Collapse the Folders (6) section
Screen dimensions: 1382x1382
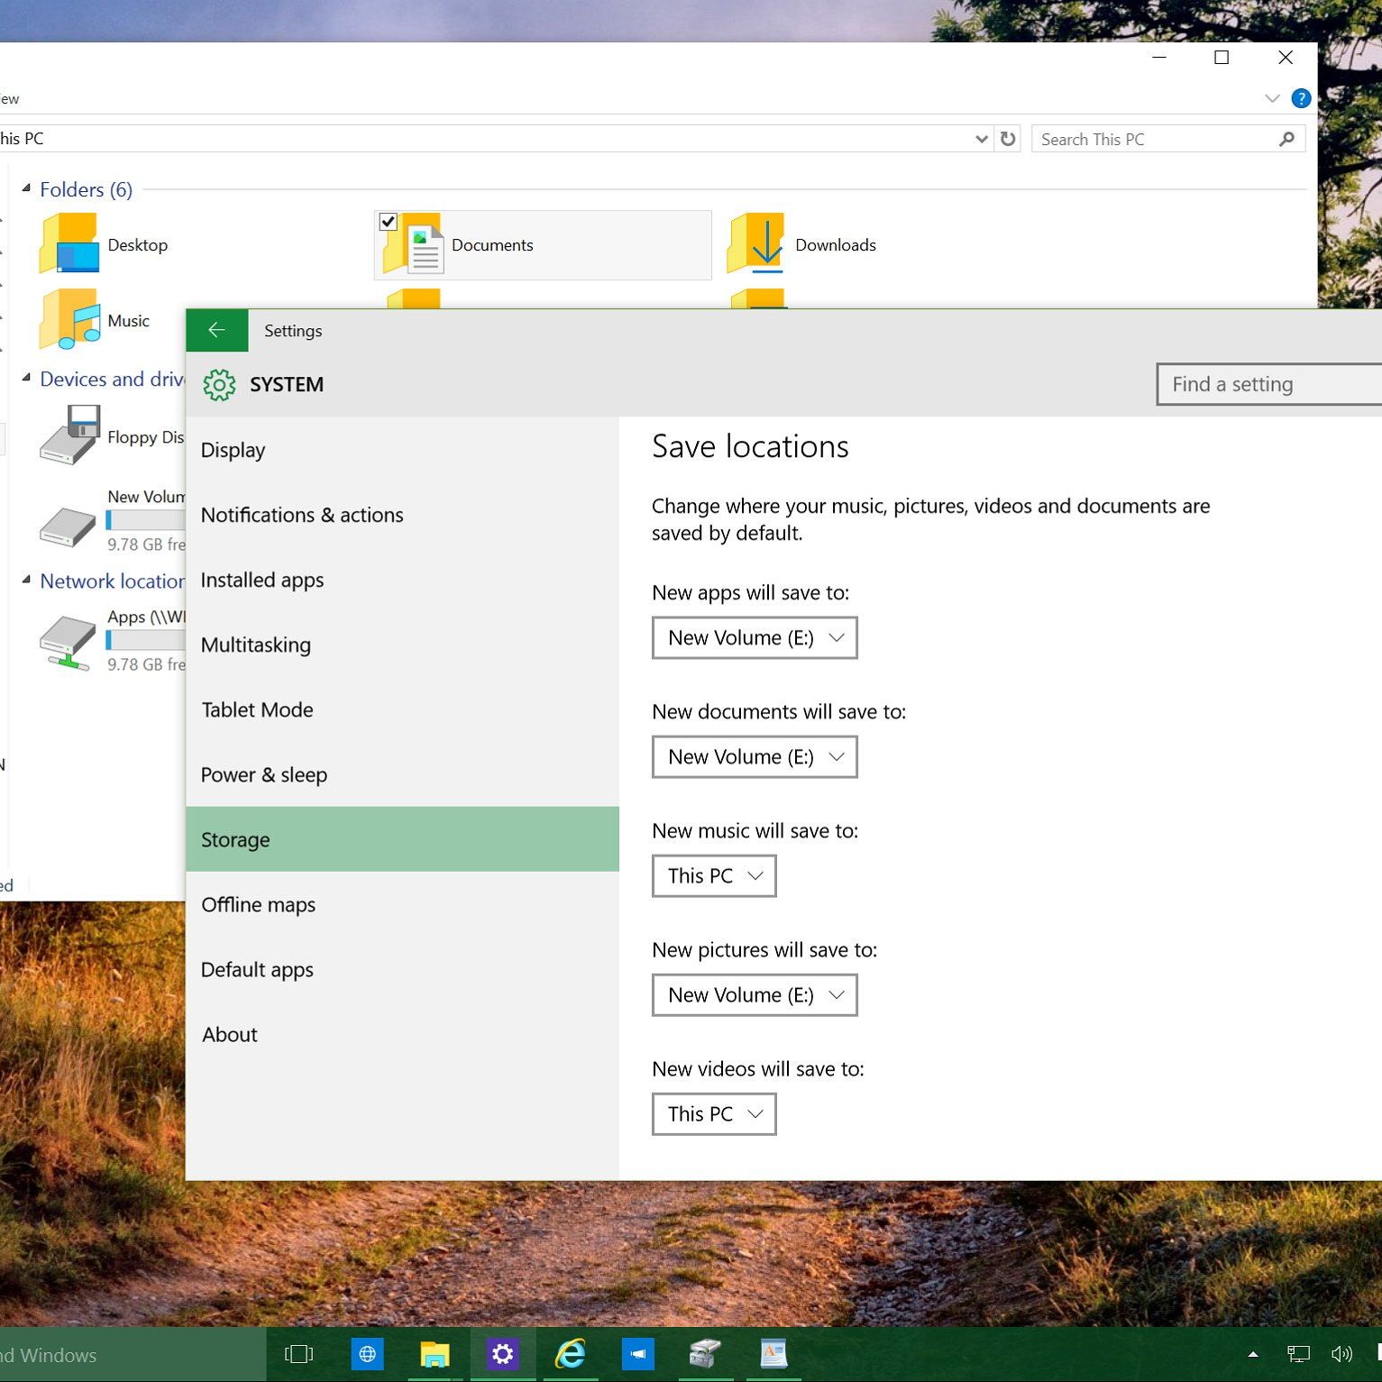click(x=26, y=188)
